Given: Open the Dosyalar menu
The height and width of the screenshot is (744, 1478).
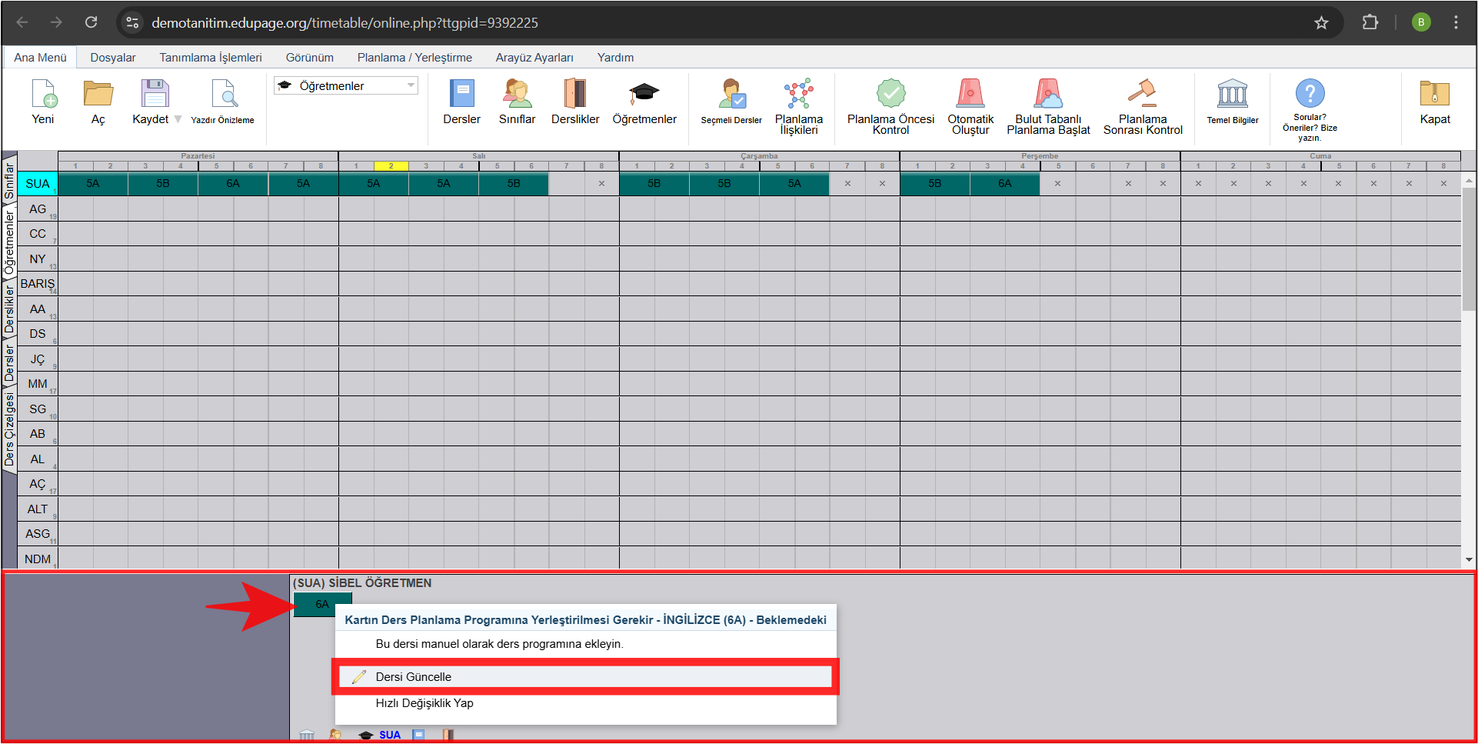Looking at the screenshot, I should [113, 58].
